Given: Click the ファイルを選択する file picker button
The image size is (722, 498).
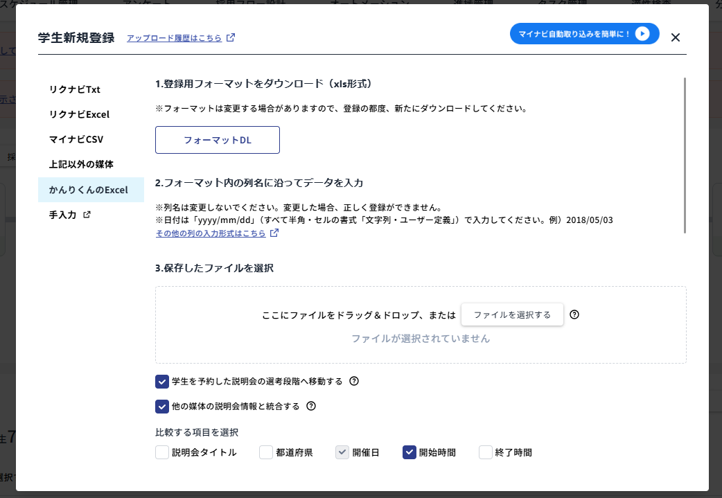Looking at the screenshot, I should coord(512,314).
